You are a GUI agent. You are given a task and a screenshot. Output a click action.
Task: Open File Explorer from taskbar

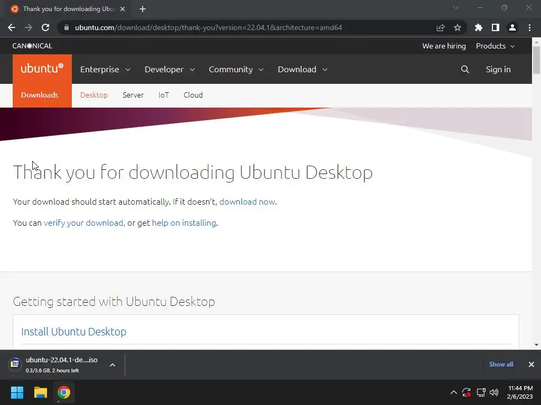coord(40,392)
